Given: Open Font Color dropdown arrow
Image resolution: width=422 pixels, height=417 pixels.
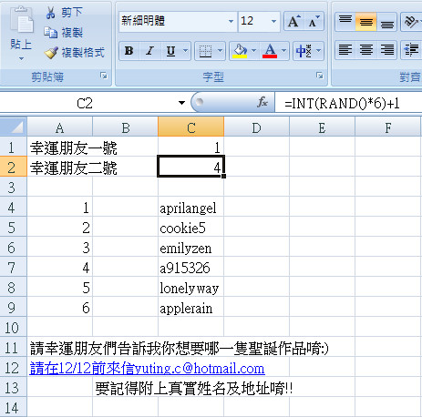Looking at the screenshot, I should [x=284, y=51].
